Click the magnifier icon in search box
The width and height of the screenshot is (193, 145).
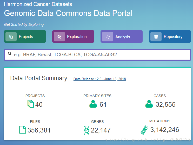coord(10,54)
